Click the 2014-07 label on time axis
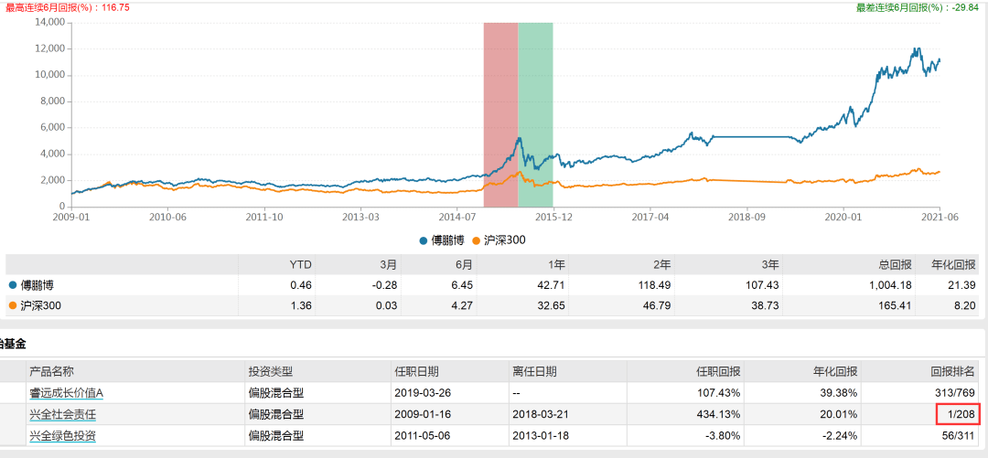 coord(457,216)
